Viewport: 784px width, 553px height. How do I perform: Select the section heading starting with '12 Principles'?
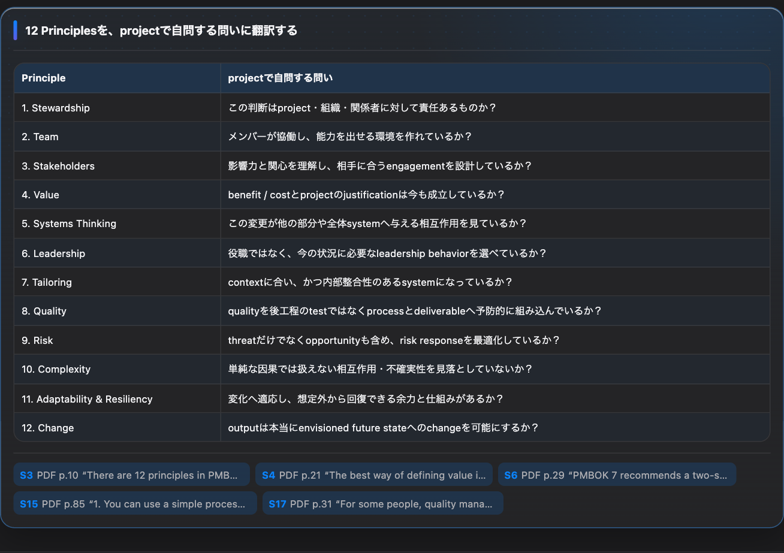[x=161, y=31]
